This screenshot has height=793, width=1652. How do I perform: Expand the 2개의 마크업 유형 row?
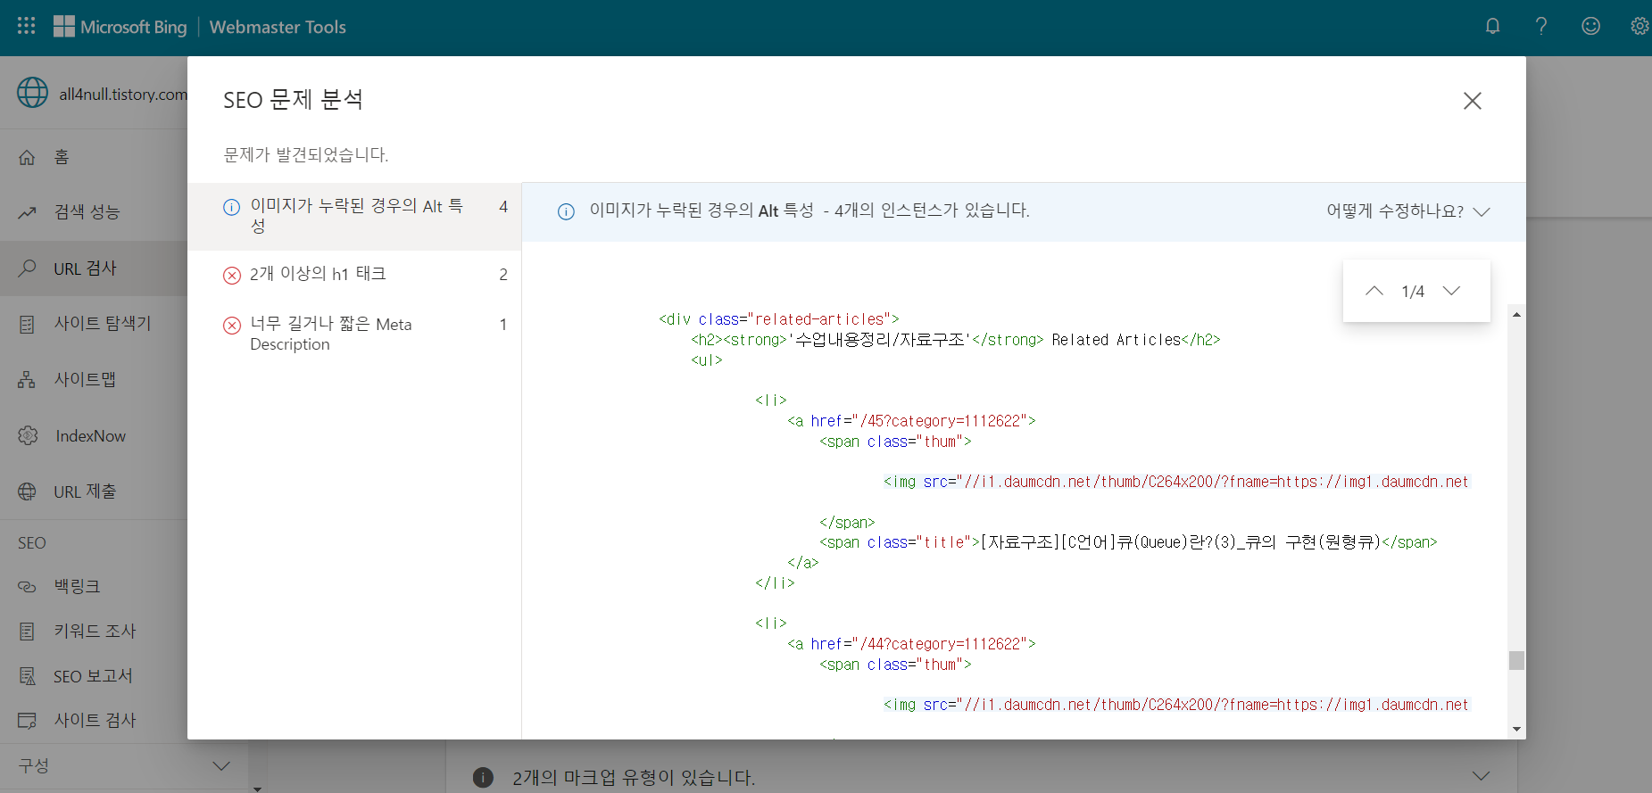pyautogui.click(x=982, y=777)
